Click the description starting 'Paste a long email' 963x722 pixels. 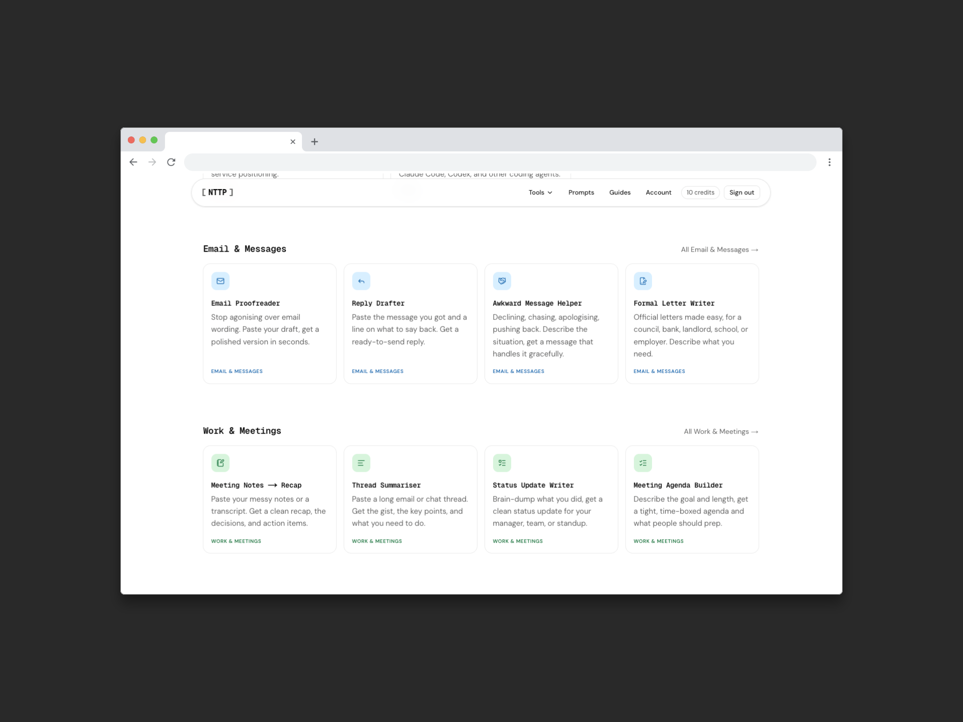pos(410,511)
